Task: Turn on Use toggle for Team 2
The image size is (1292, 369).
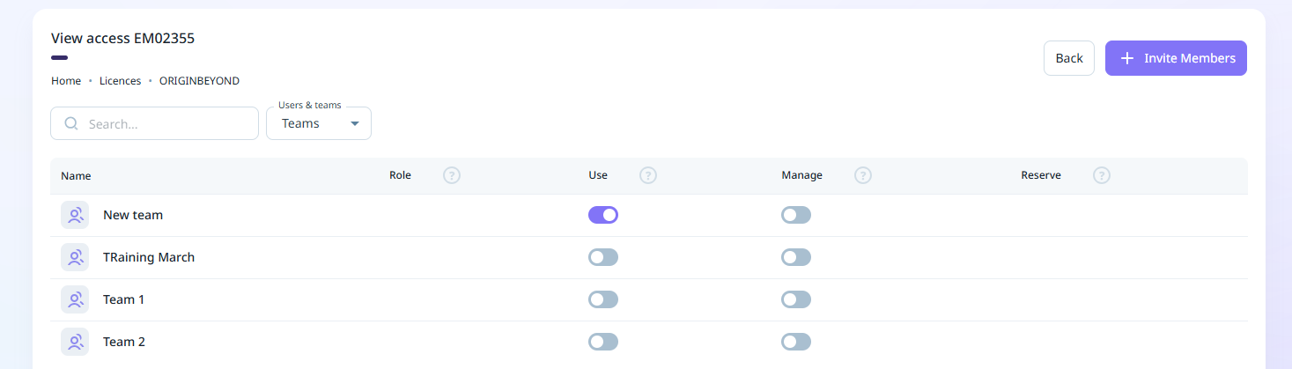Action: tap(603, 342)
